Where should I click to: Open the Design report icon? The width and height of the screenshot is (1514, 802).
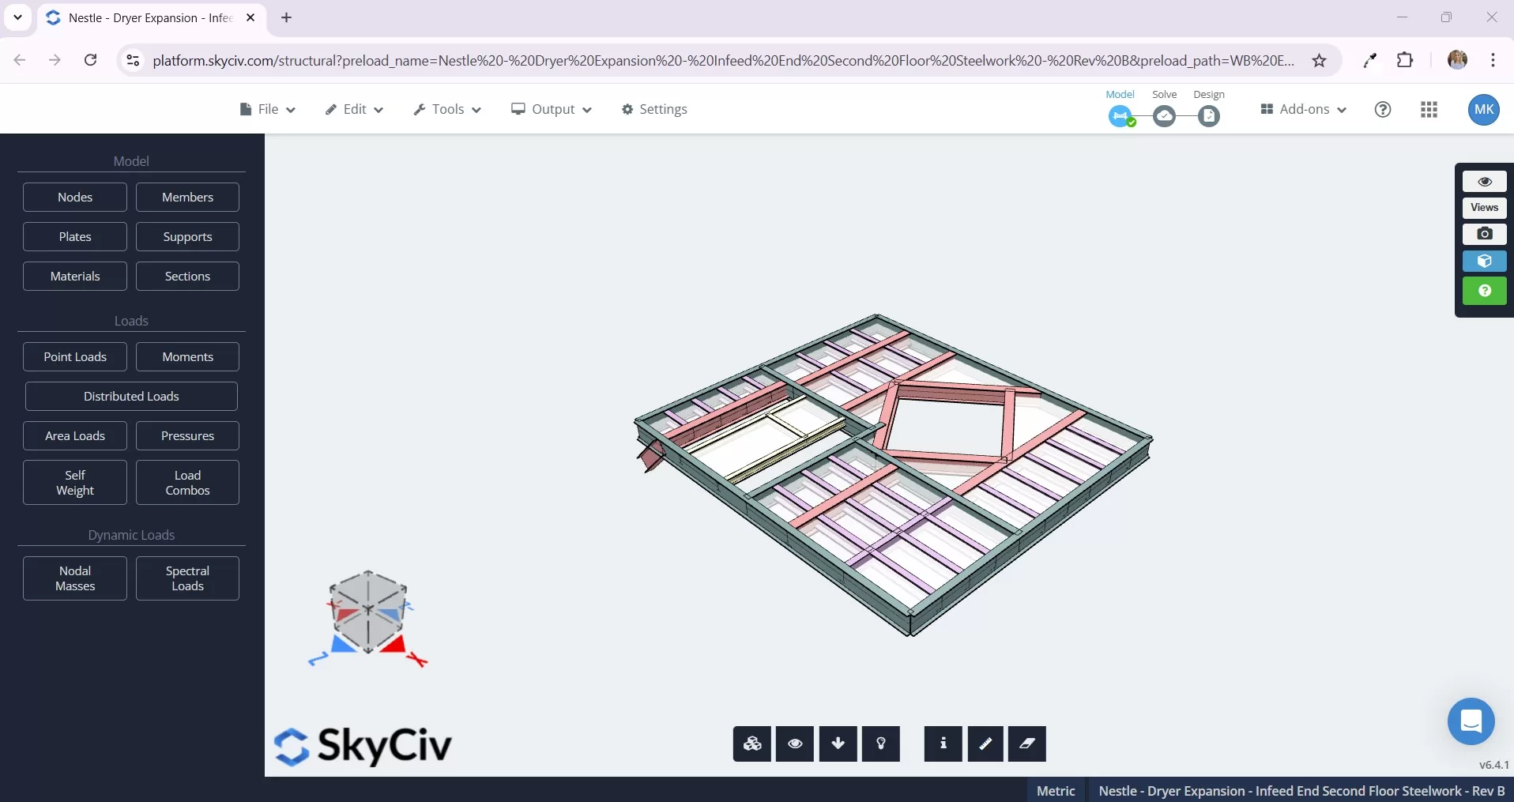[1208, 116]
